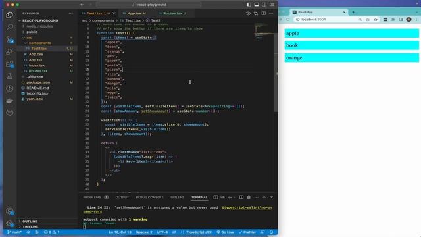Switch to the PROBLEMS panel tab
Viewport: 421px width, 237px height.
92,197
